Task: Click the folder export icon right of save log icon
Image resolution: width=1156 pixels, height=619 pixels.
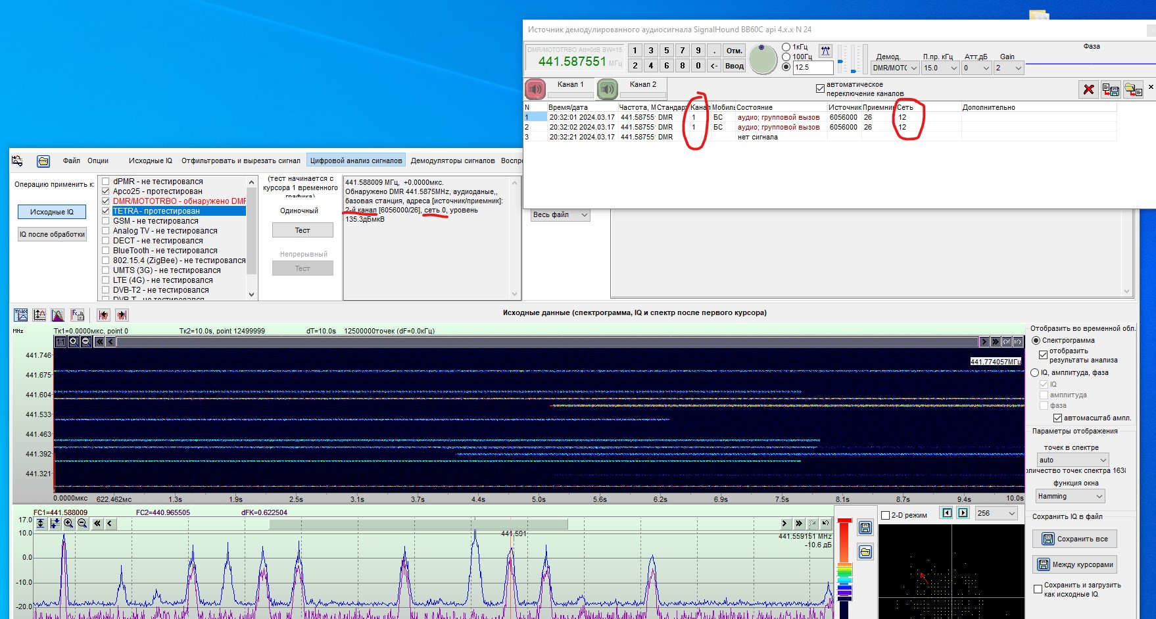Action: (1133, 89)
